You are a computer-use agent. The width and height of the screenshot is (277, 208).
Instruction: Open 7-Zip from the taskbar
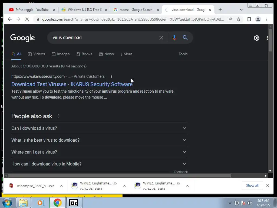(x=74, y=203)
